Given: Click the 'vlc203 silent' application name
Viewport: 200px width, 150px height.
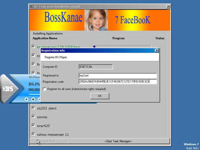Looking at the screenshot, I should (47, 108).
